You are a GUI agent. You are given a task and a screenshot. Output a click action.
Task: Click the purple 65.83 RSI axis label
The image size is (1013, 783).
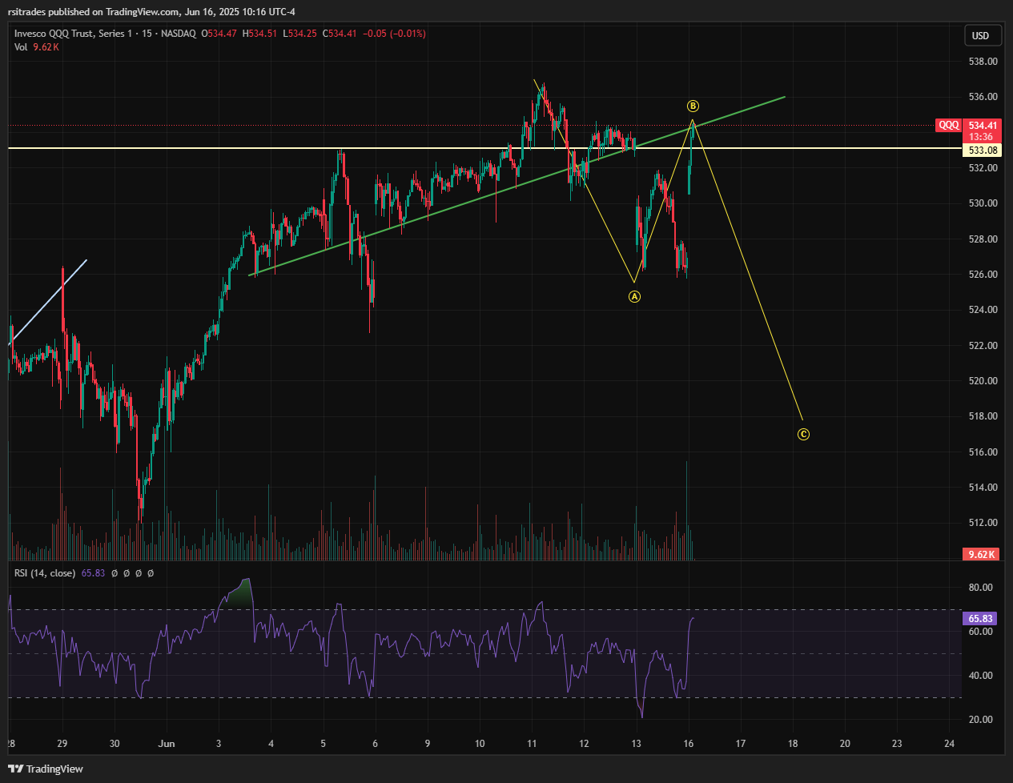(x=980, y=618)
